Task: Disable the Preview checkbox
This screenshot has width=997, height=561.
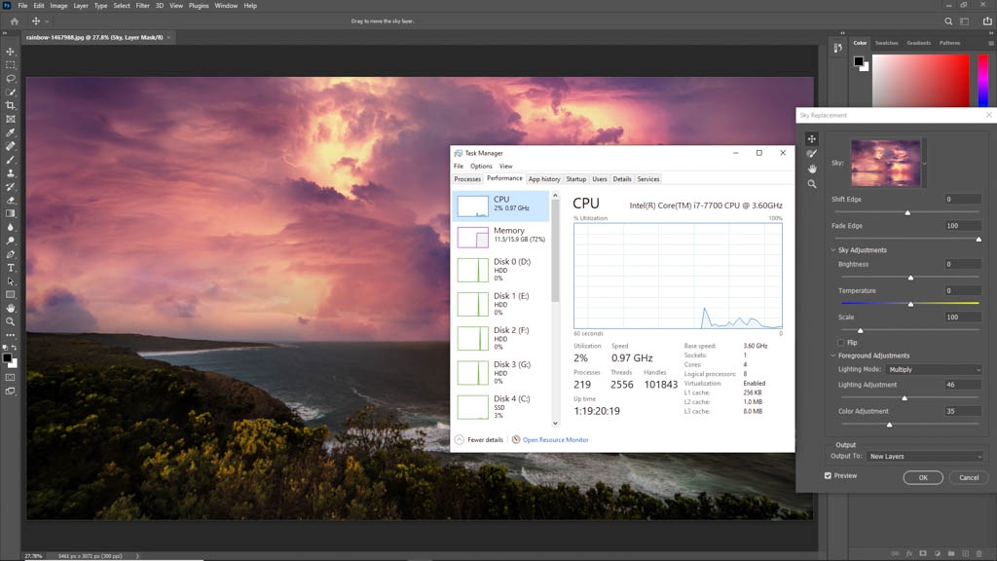Action: click(x=827, y=475)
